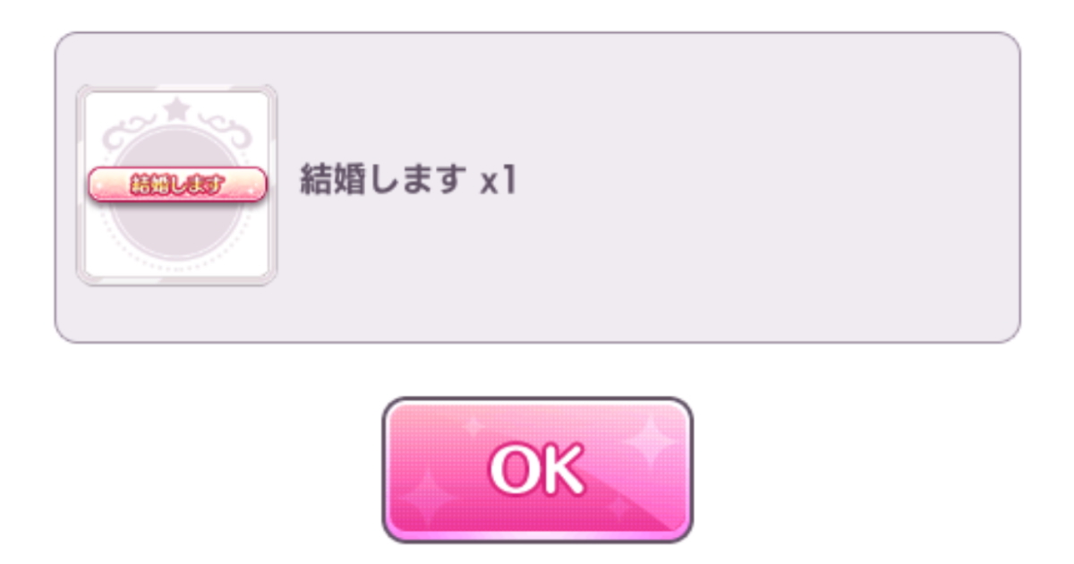This screenshot has width=1074, height=564.
Task: Tap the white OK lettering
Action: point(537,468)
